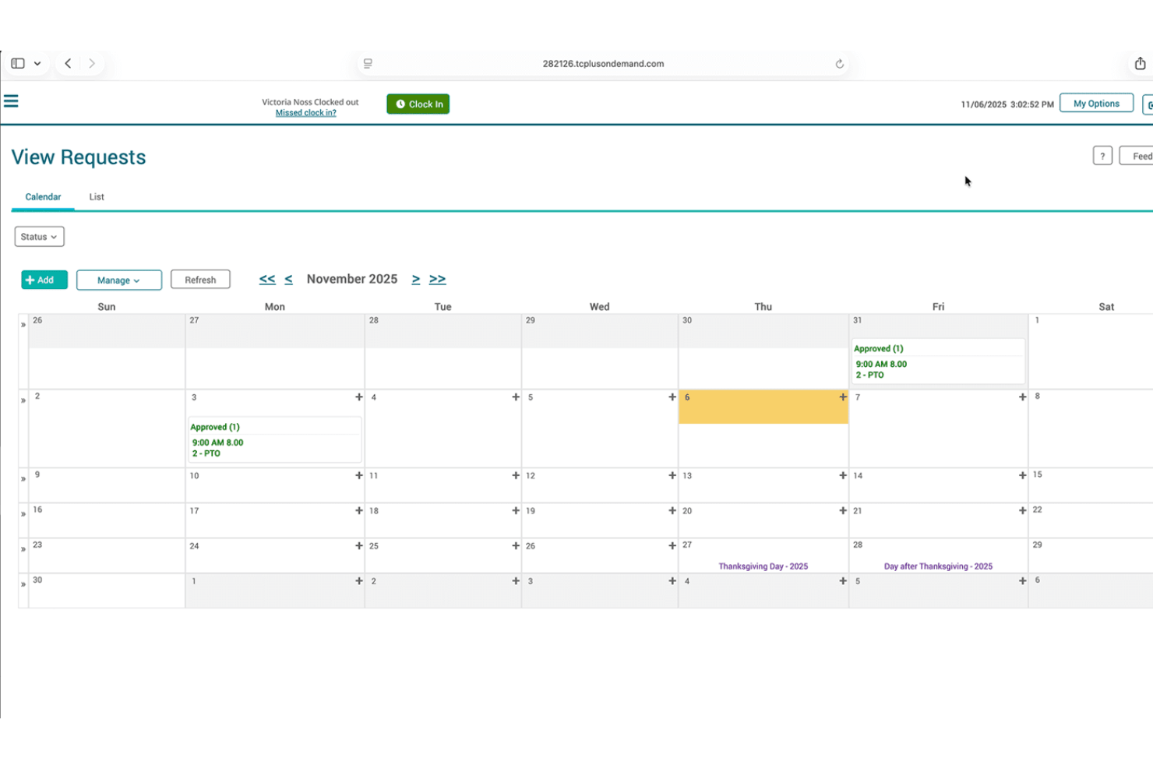1153x769 pixels.
Task: Add a request on Monday November 17
Action: 359,511
